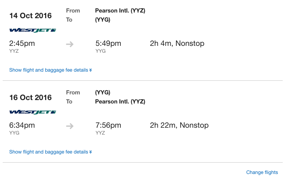285x177 pixels.
Task: Show flight and baggage fee details for outbound flight
Action: coord(48,70)
